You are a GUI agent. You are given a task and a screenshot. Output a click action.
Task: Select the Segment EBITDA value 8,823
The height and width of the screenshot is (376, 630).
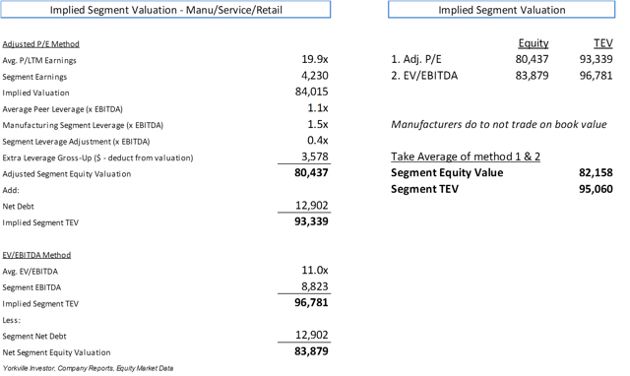315,286
